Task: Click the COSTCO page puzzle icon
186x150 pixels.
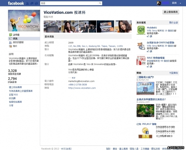Action: tap(141, 46)
